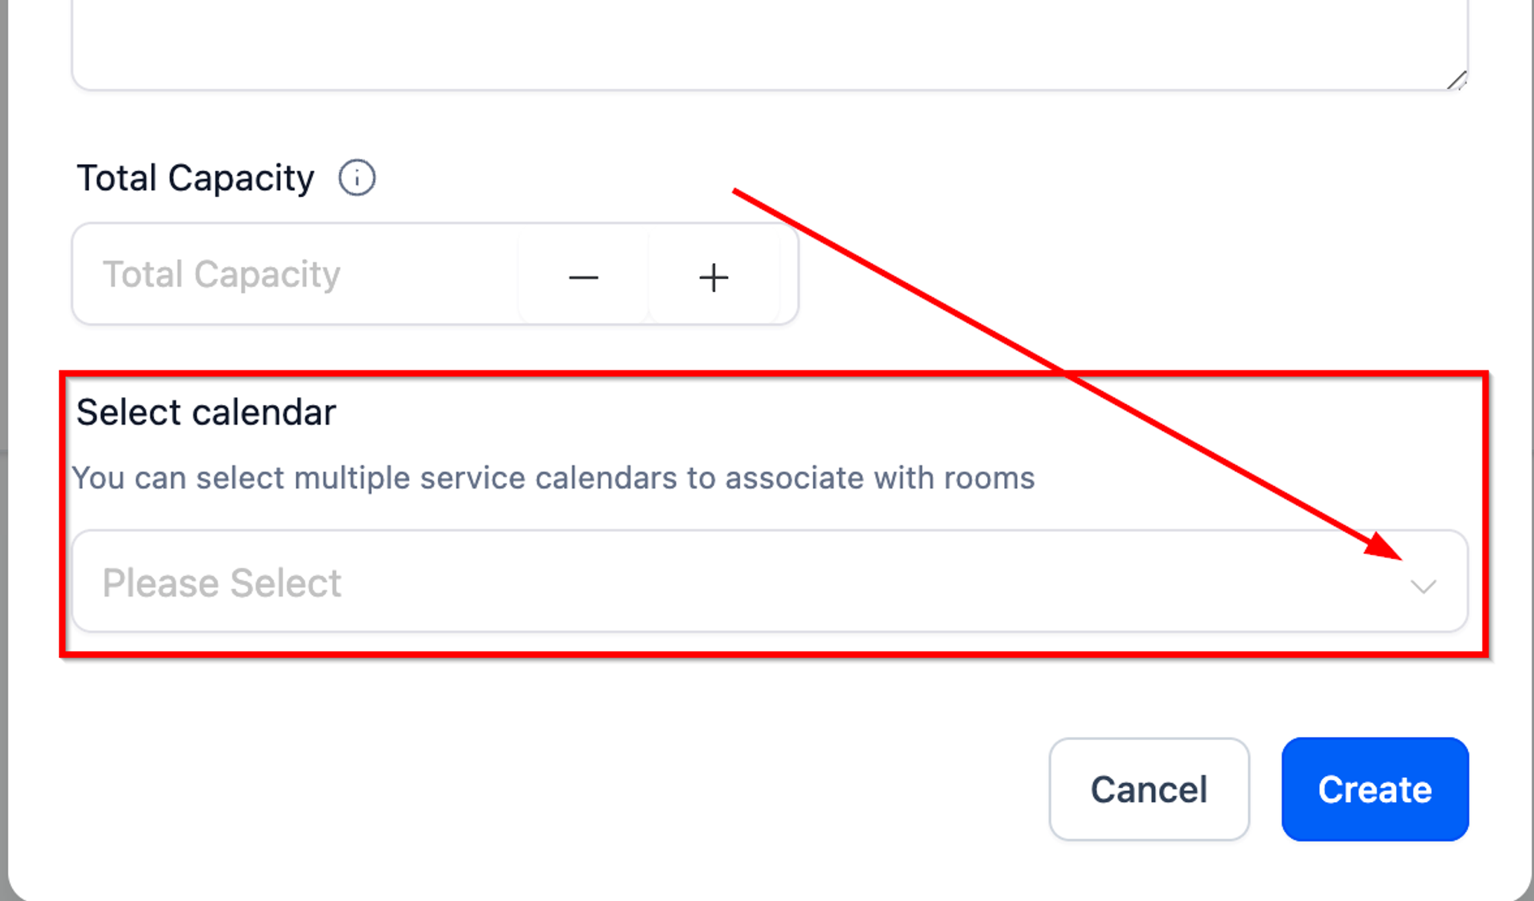Decrease Total Capacity with the minus button

tap(584, 277)
